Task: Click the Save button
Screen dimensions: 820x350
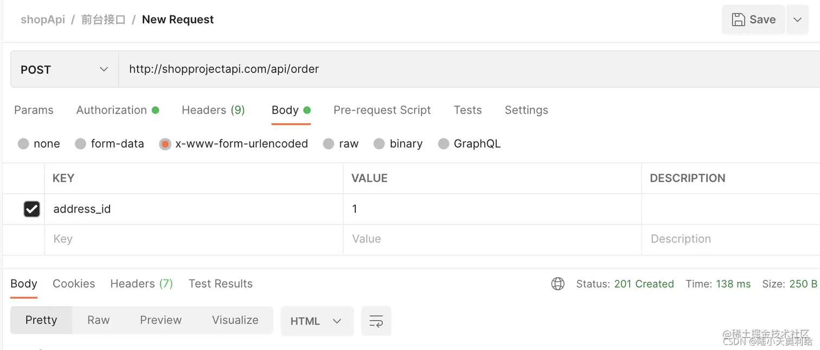Action: [753, 19]
